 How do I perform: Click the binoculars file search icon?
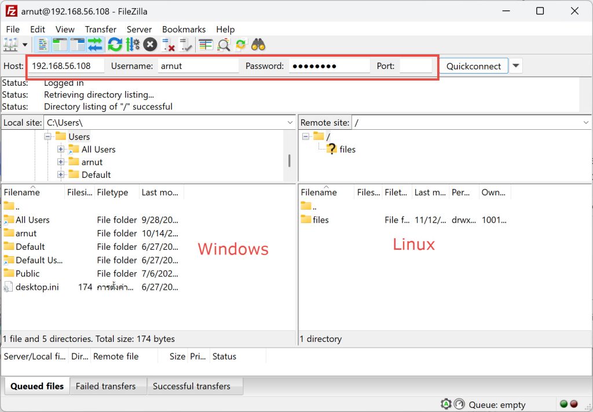coord(258,45)
